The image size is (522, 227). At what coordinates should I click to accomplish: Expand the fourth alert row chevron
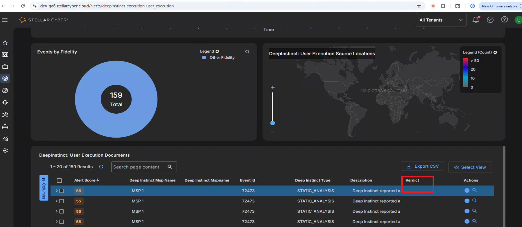click(56, 221)
